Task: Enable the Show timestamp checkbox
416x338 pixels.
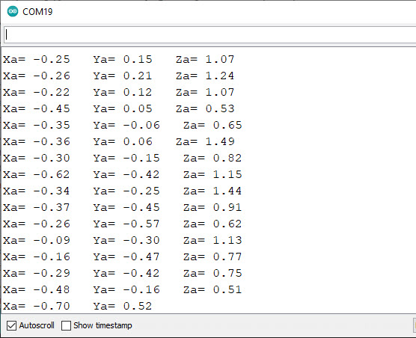Action: coord(66,325)
